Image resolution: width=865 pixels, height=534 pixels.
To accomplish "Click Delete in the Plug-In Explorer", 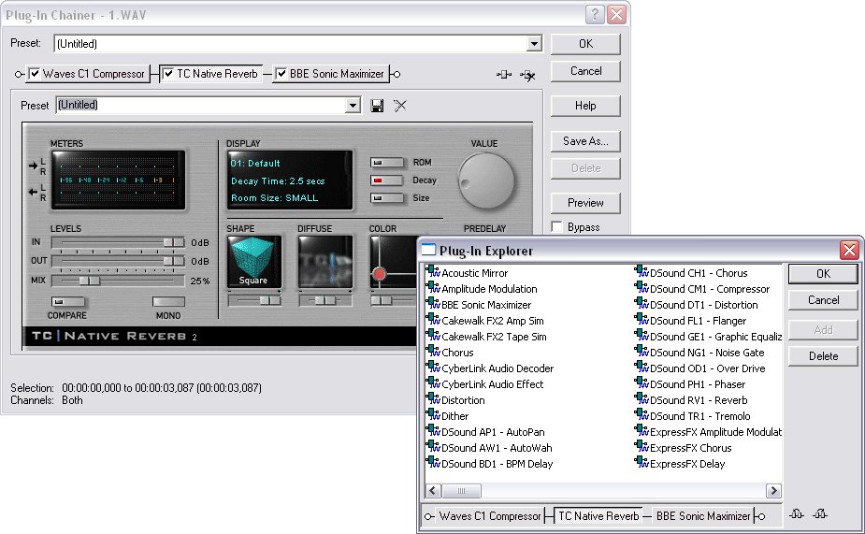I will [823, 356].
